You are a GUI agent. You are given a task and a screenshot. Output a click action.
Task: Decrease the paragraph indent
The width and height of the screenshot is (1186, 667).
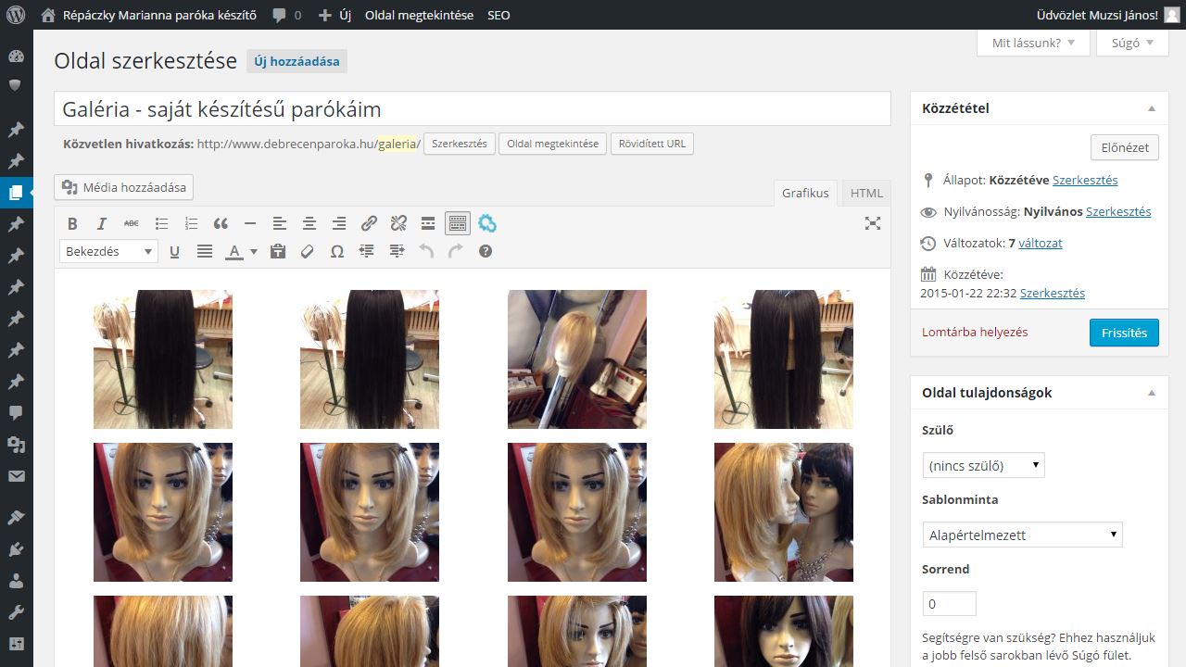coord(366,251)
